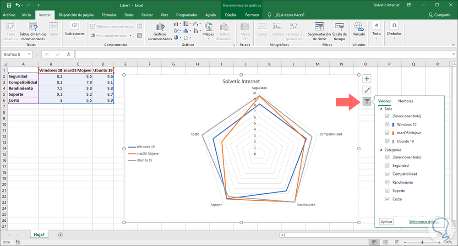Collapse the Serie section triangle

(381, 109)
